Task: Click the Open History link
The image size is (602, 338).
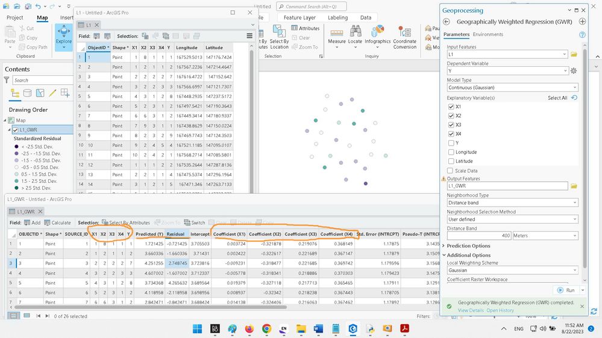Action: (x=500, y=310)
